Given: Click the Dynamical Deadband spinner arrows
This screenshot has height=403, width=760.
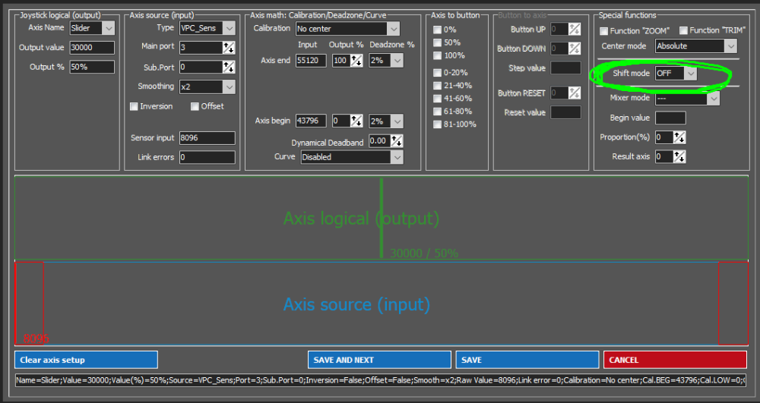Looking at the screenshot, I should click(396, 141).
